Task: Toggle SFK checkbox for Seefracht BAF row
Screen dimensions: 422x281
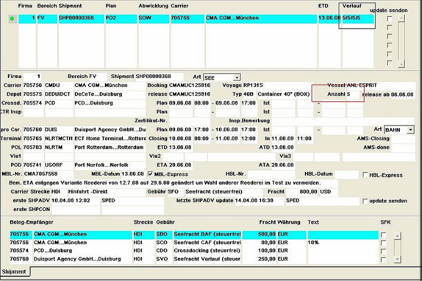Action: click(x=383, y=235)
